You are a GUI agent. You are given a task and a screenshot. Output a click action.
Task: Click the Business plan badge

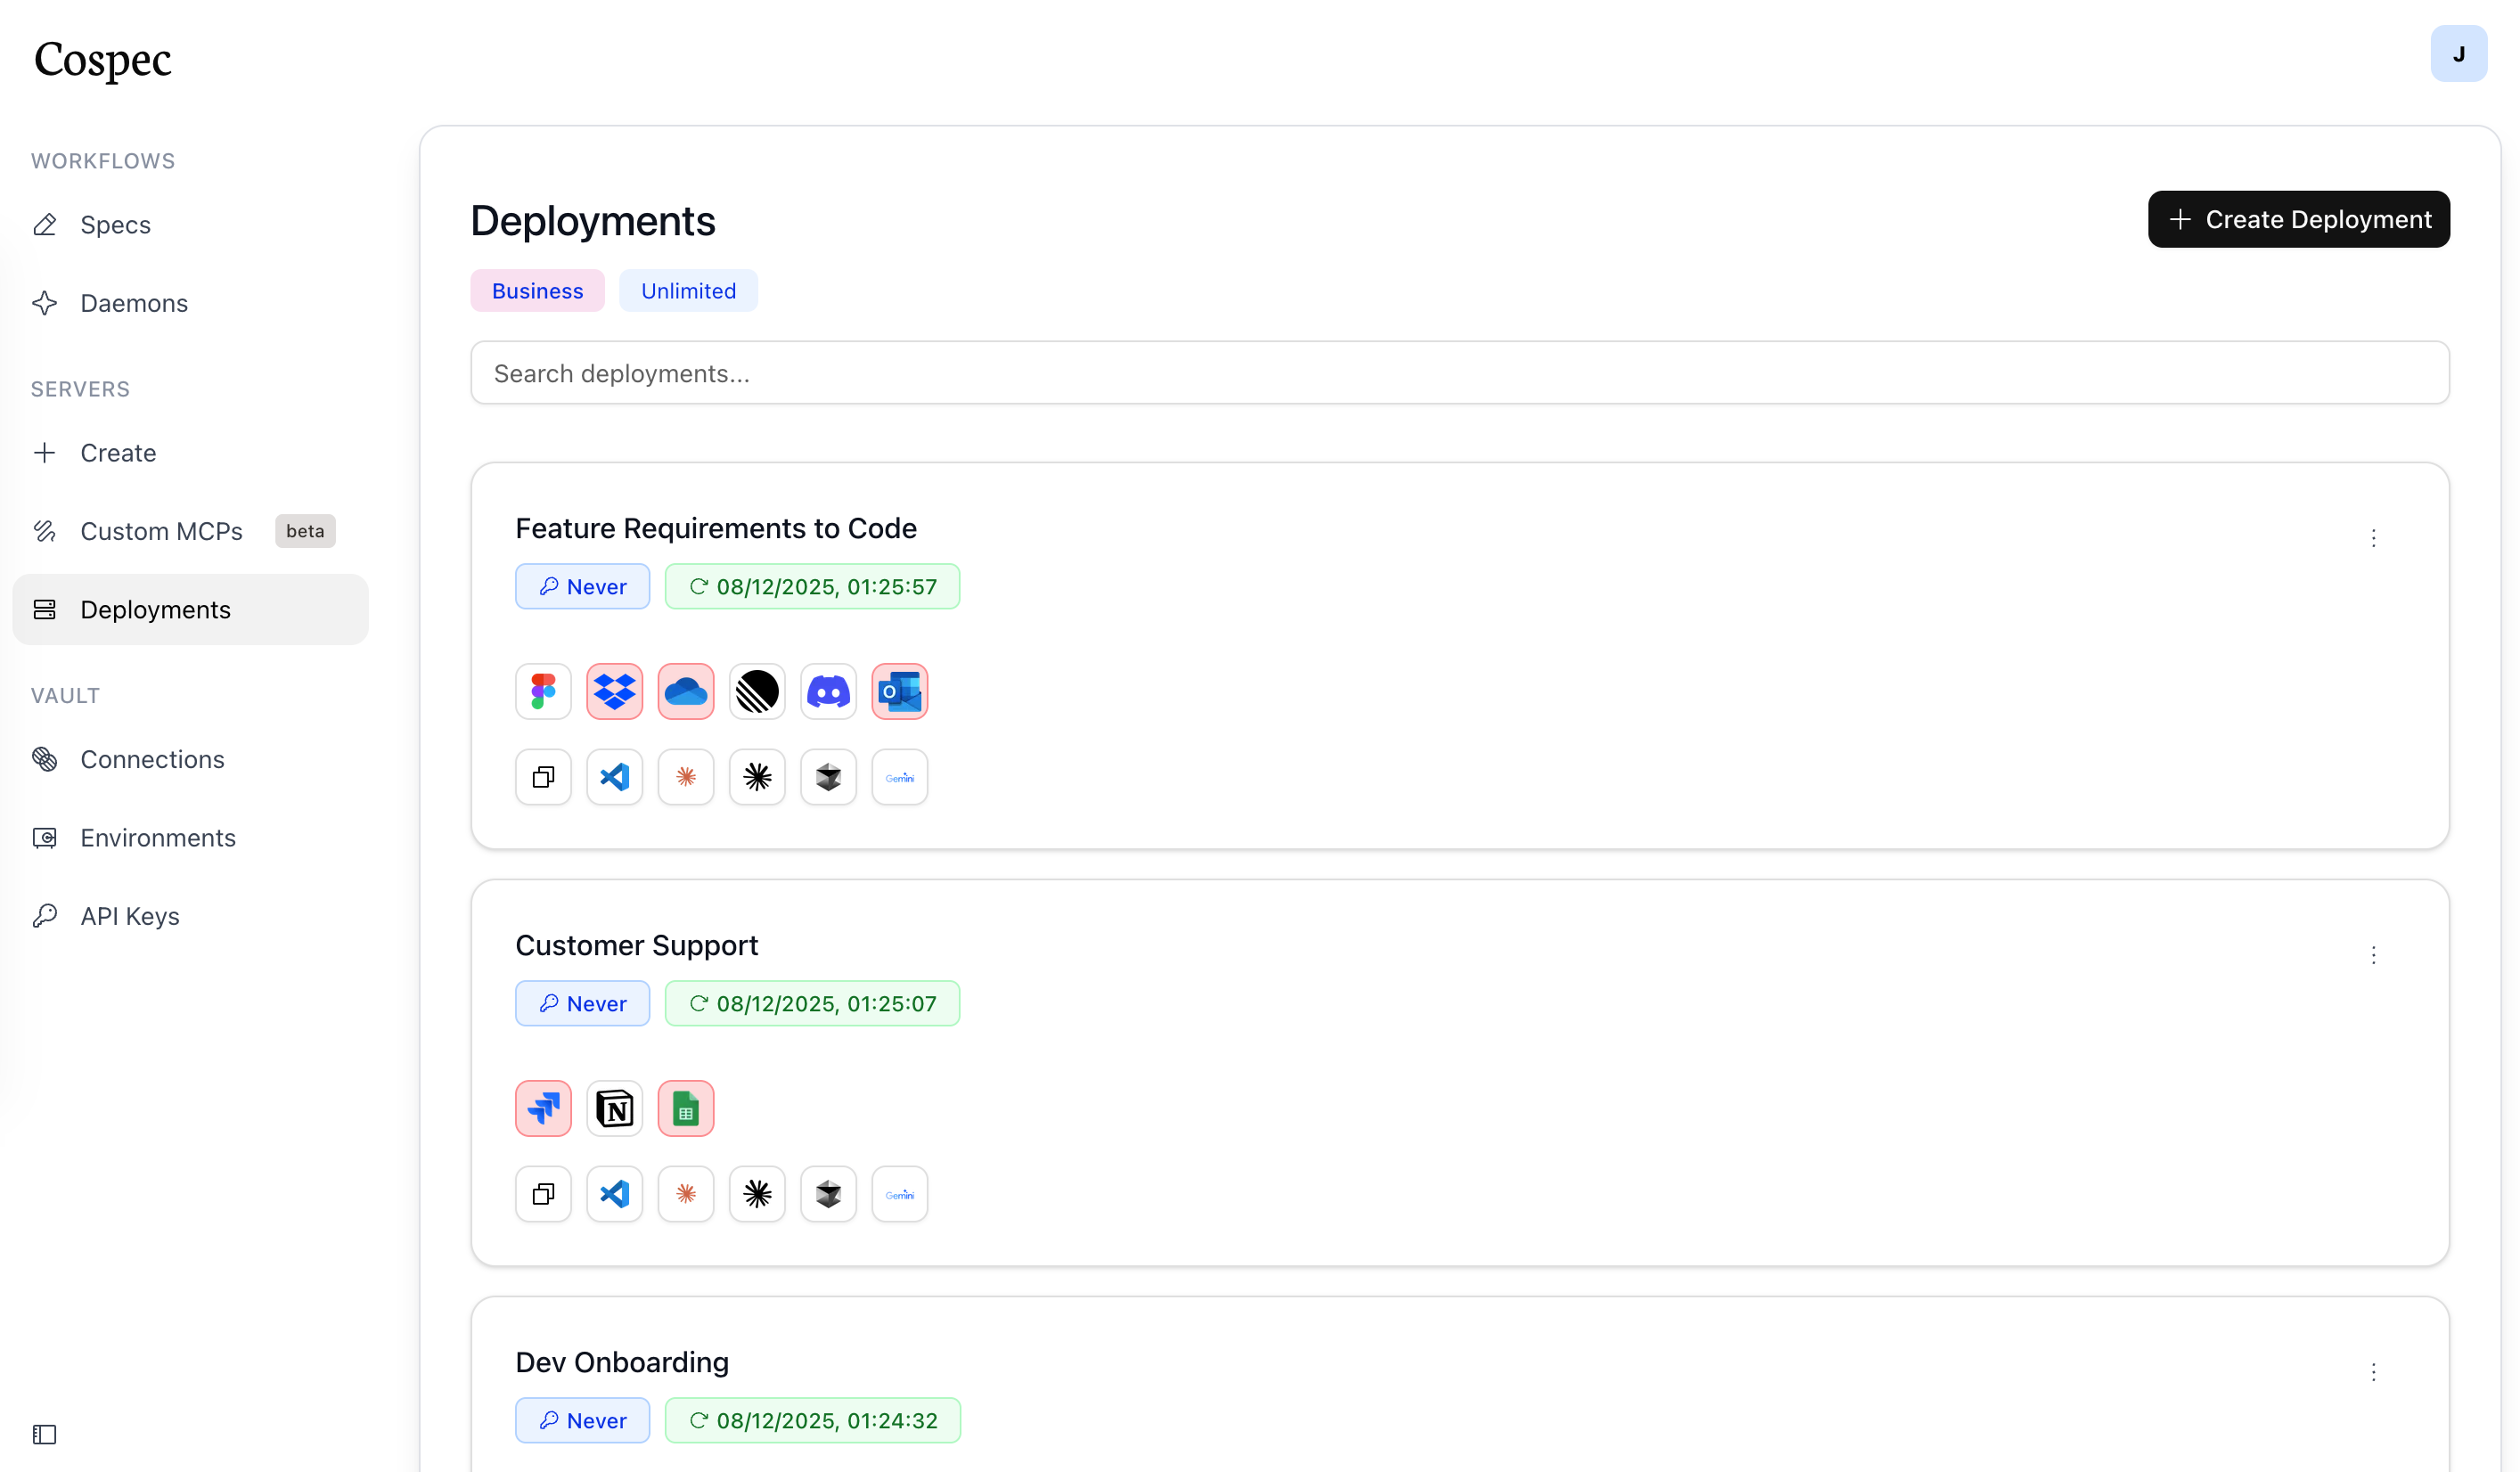[x=537, y=291]
